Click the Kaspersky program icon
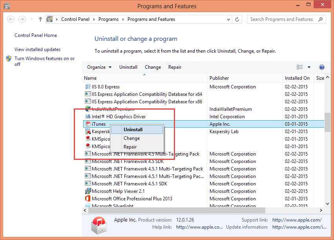The width and height of the screenshot is (334, 240). tap(88, 131)
